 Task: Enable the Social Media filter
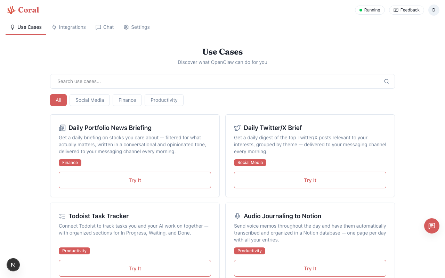click(90, 100)
